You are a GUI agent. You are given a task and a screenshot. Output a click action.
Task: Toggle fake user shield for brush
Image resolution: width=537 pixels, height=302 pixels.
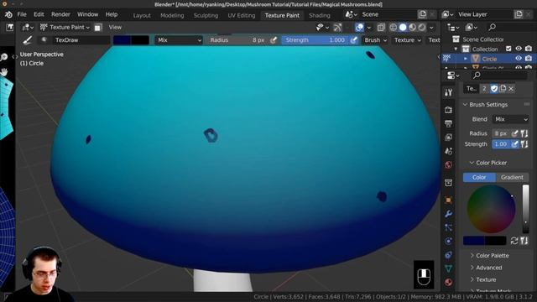pyautogui.click(x=494, y=89)
